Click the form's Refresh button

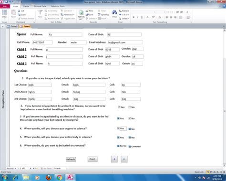pyautogui.click(x=71, y=160)
